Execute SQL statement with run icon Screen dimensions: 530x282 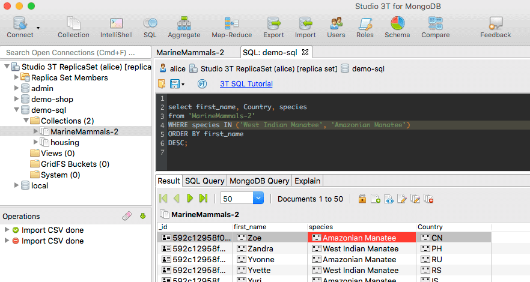click(202, 83)
